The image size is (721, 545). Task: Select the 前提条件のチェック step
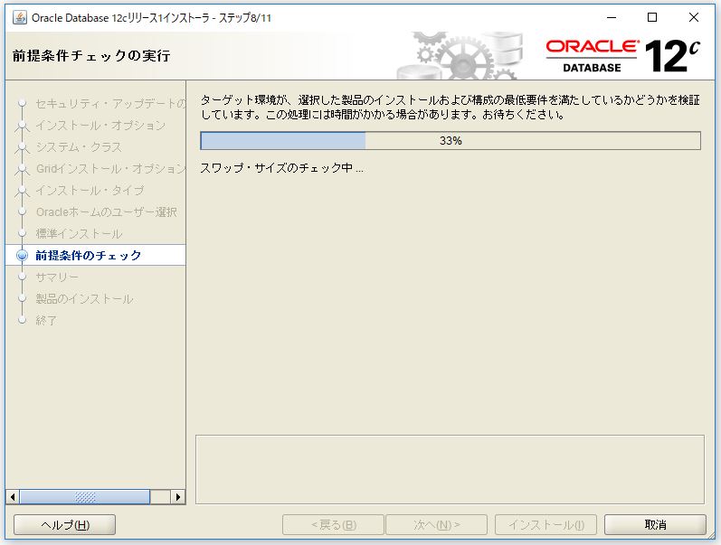click(x=89, y=255)
